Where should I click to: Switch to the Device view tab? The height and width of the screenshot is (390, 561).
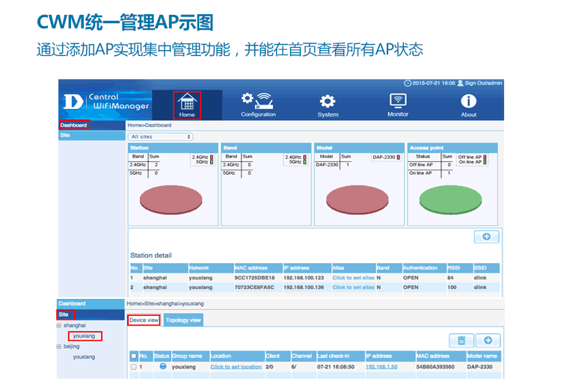tap(144, 320)
